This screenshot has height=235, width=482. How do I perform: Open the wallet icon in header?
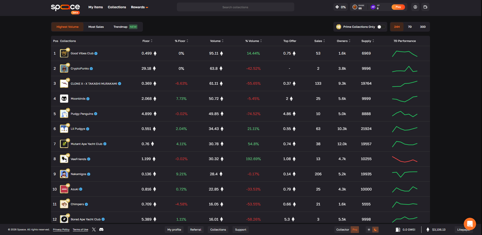(x=425, y=7)
